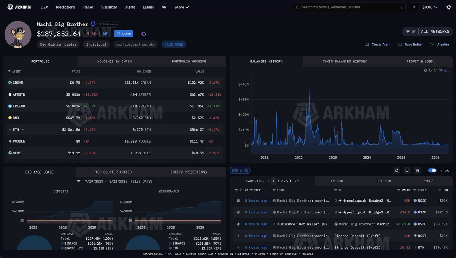Click the ETH chart icon in the portfolio row
This screenshot has height=258, width=456.
click(x=23, y=129)
